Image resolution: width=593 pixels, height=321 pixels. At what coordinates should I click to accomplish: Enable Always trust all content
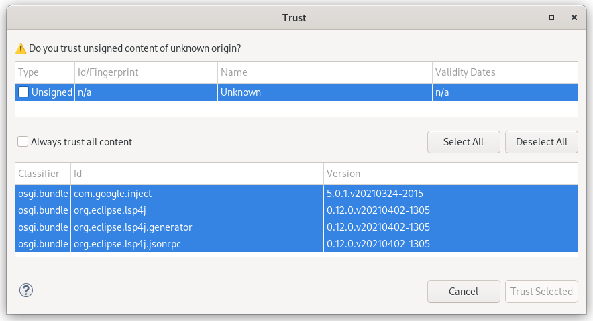(x=23, y=141)
